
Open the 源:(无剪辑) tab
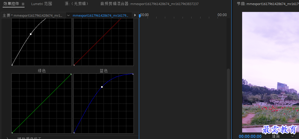[x=76, y=4]
